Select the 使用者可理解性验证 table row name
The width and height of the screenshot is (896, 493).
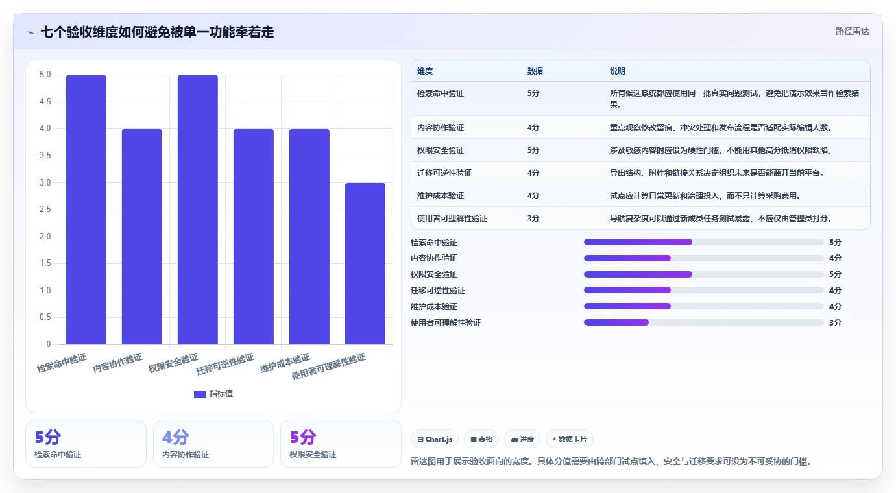point(452,219)
